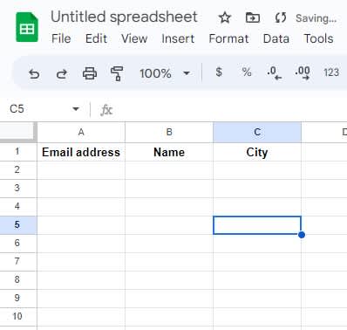This screenshot has height=330, width=347.
Task: Select row 10 header
Action: coord(17,317)
